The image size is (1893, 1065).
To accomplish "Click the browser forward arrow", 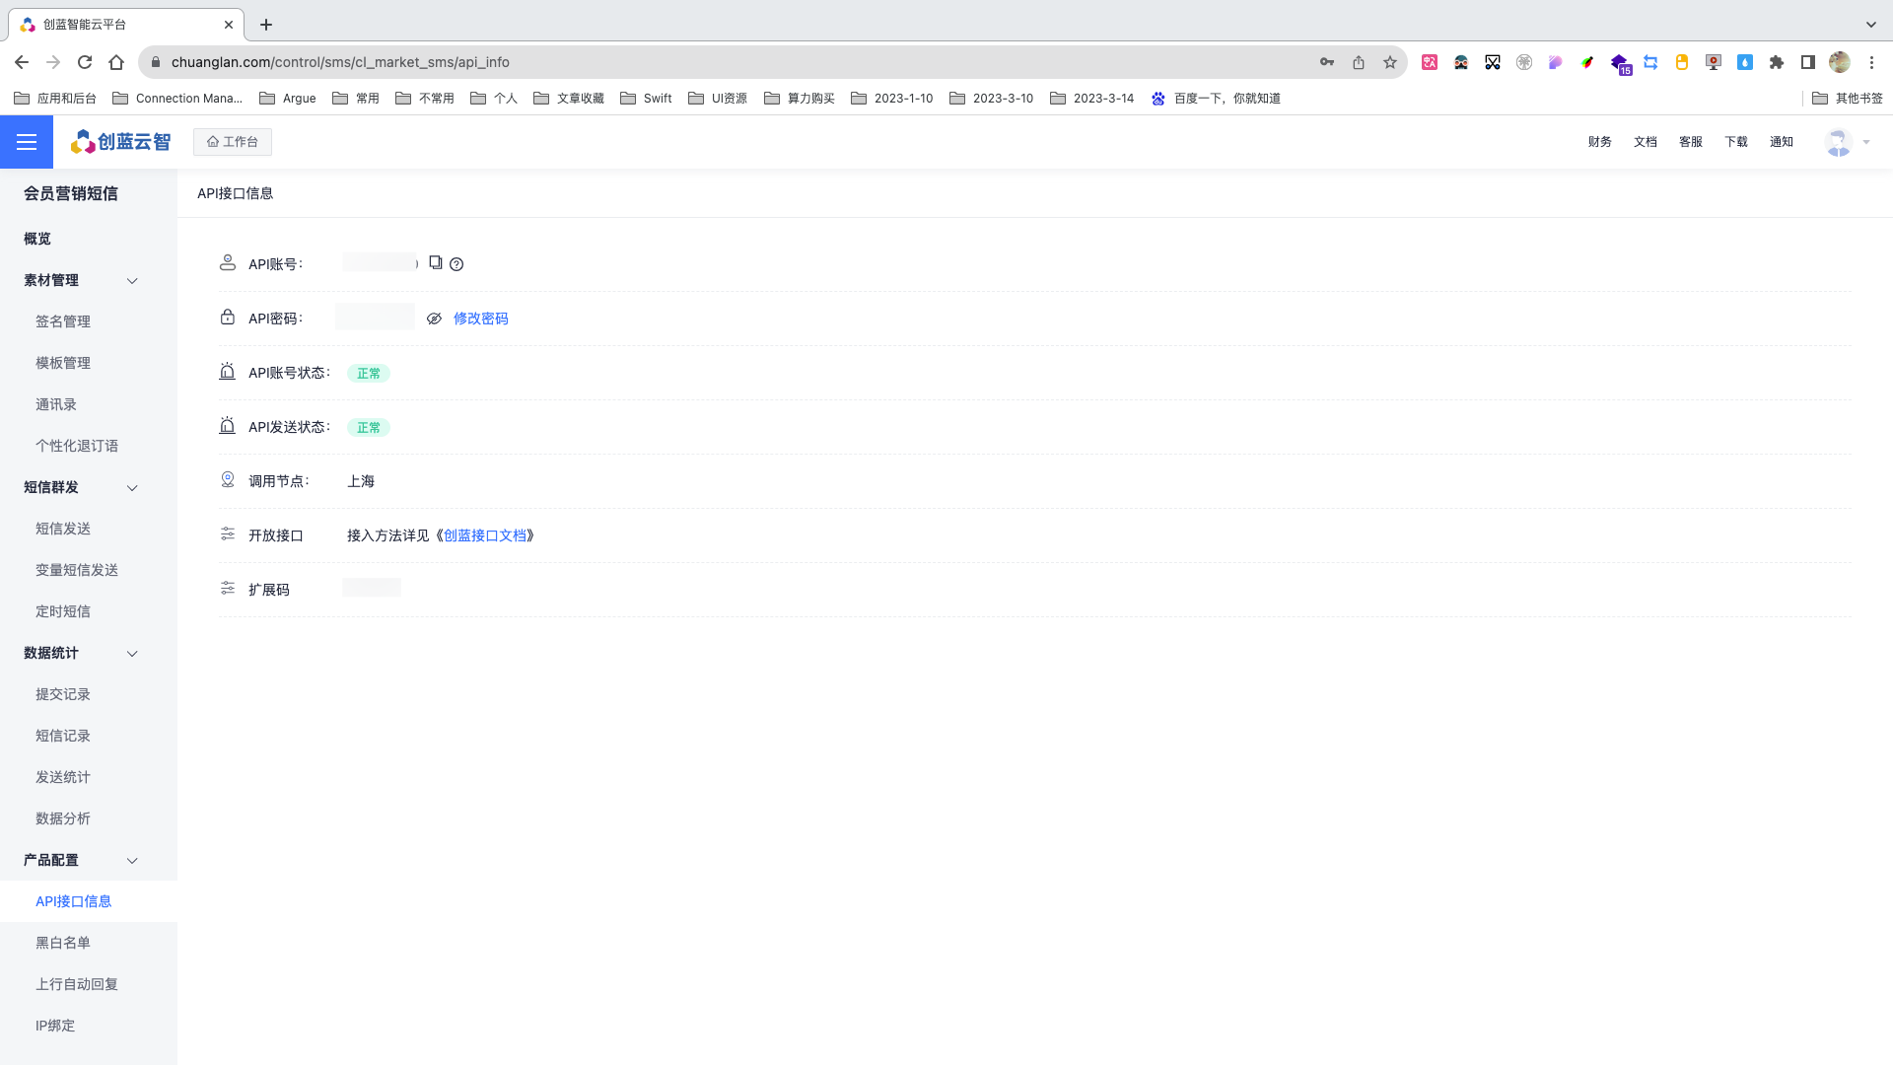I will [53, 62].
